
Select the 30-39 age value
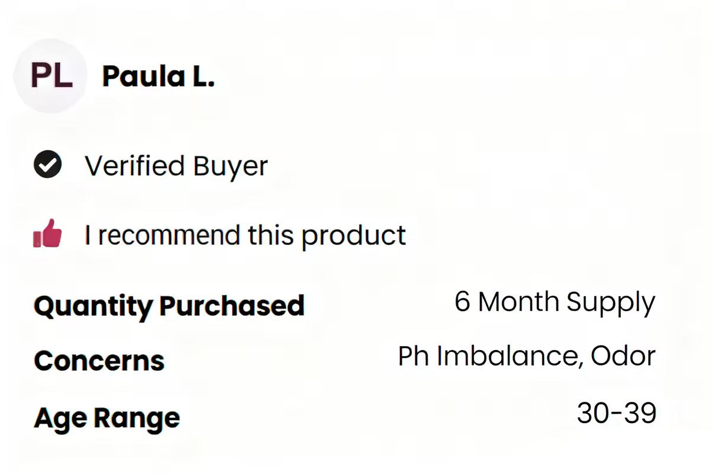616,412
